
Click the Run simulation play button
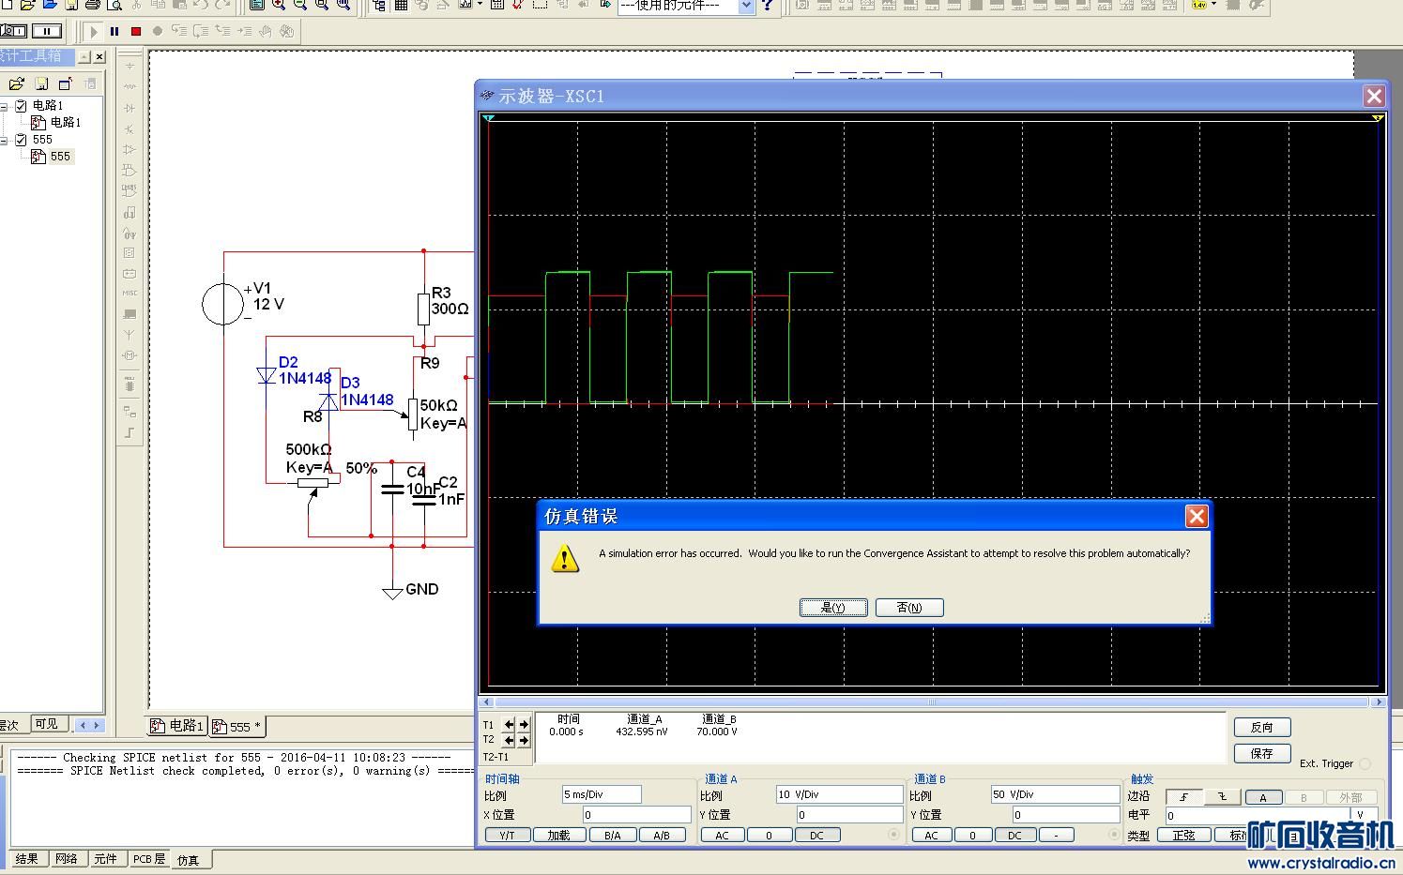point(94,31)
